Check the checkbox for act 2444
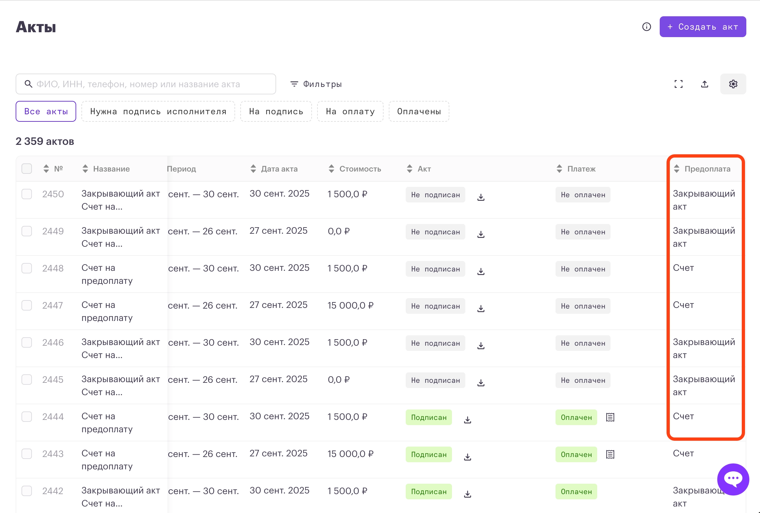This screenshot has width=760, height=513. [x=27, y=417]
